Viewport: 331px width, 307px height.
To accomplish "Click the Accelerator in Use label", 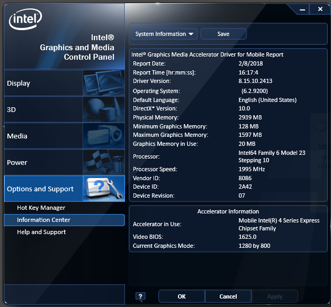I will pyautogui.click(x=157, y=224).
